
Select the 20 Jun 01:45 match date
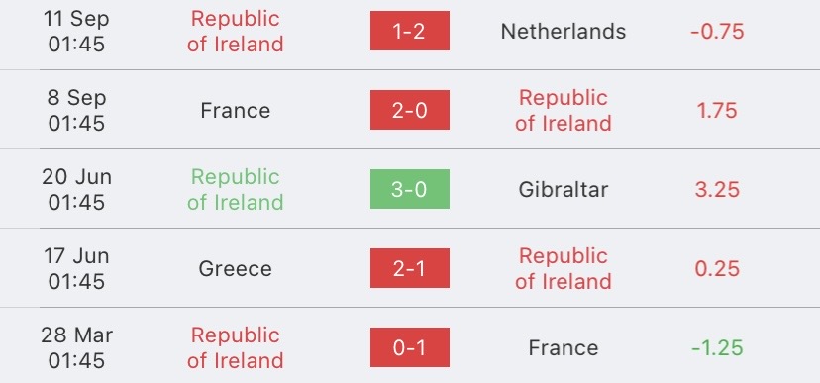(x=77, y=189)
